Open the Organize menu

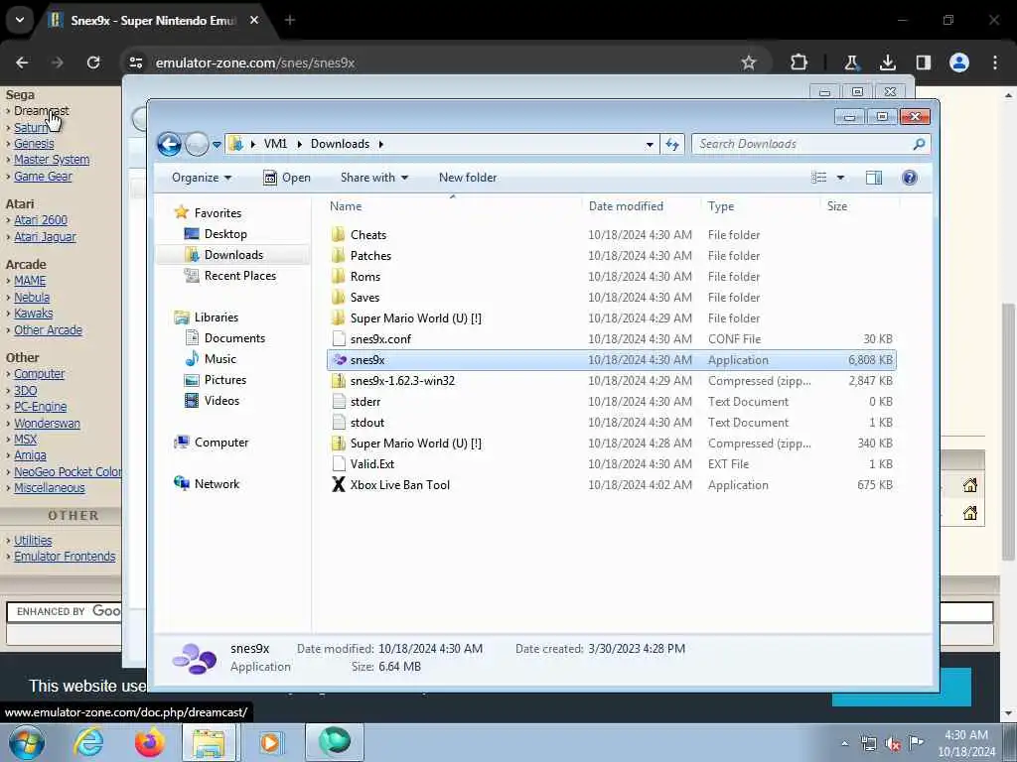(x=201, y=178)
